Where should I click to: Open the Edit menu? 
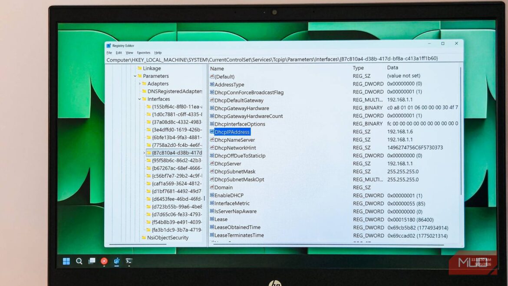pyautogui.click(x=119, y=52)
